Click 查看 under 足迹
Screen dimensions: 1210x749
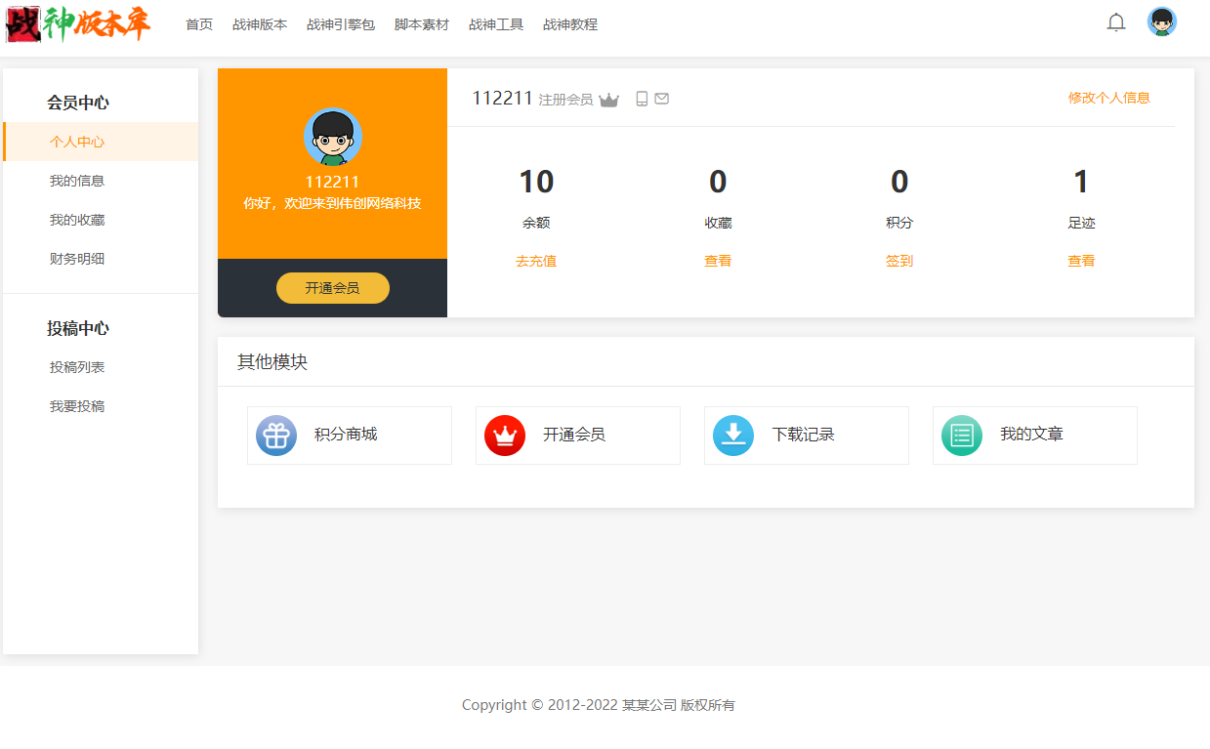click(1081, 261)
